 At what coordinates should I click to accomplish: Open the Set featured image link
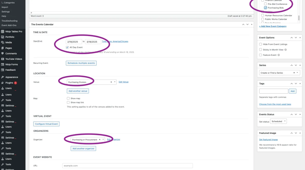pos(268,140)
